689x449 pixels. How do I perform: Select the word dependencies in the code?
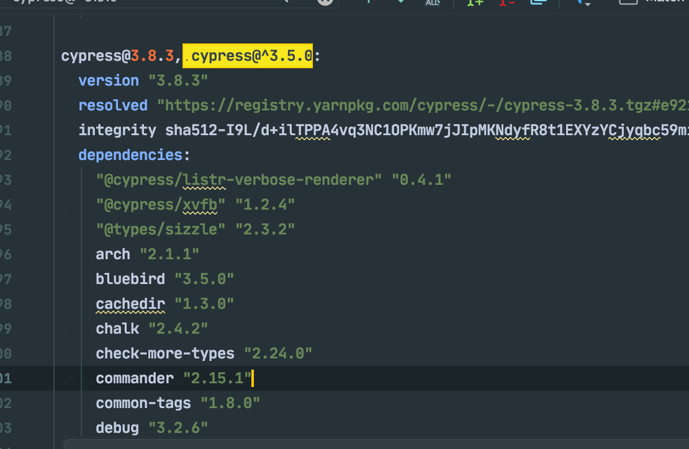coord(130,154)
